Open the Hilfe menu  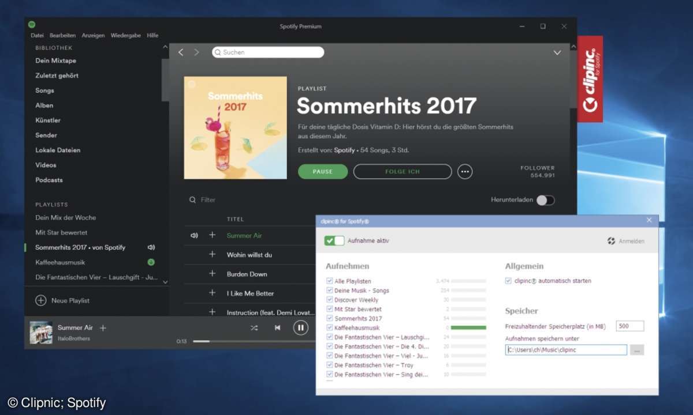click(x=152, y=36)
